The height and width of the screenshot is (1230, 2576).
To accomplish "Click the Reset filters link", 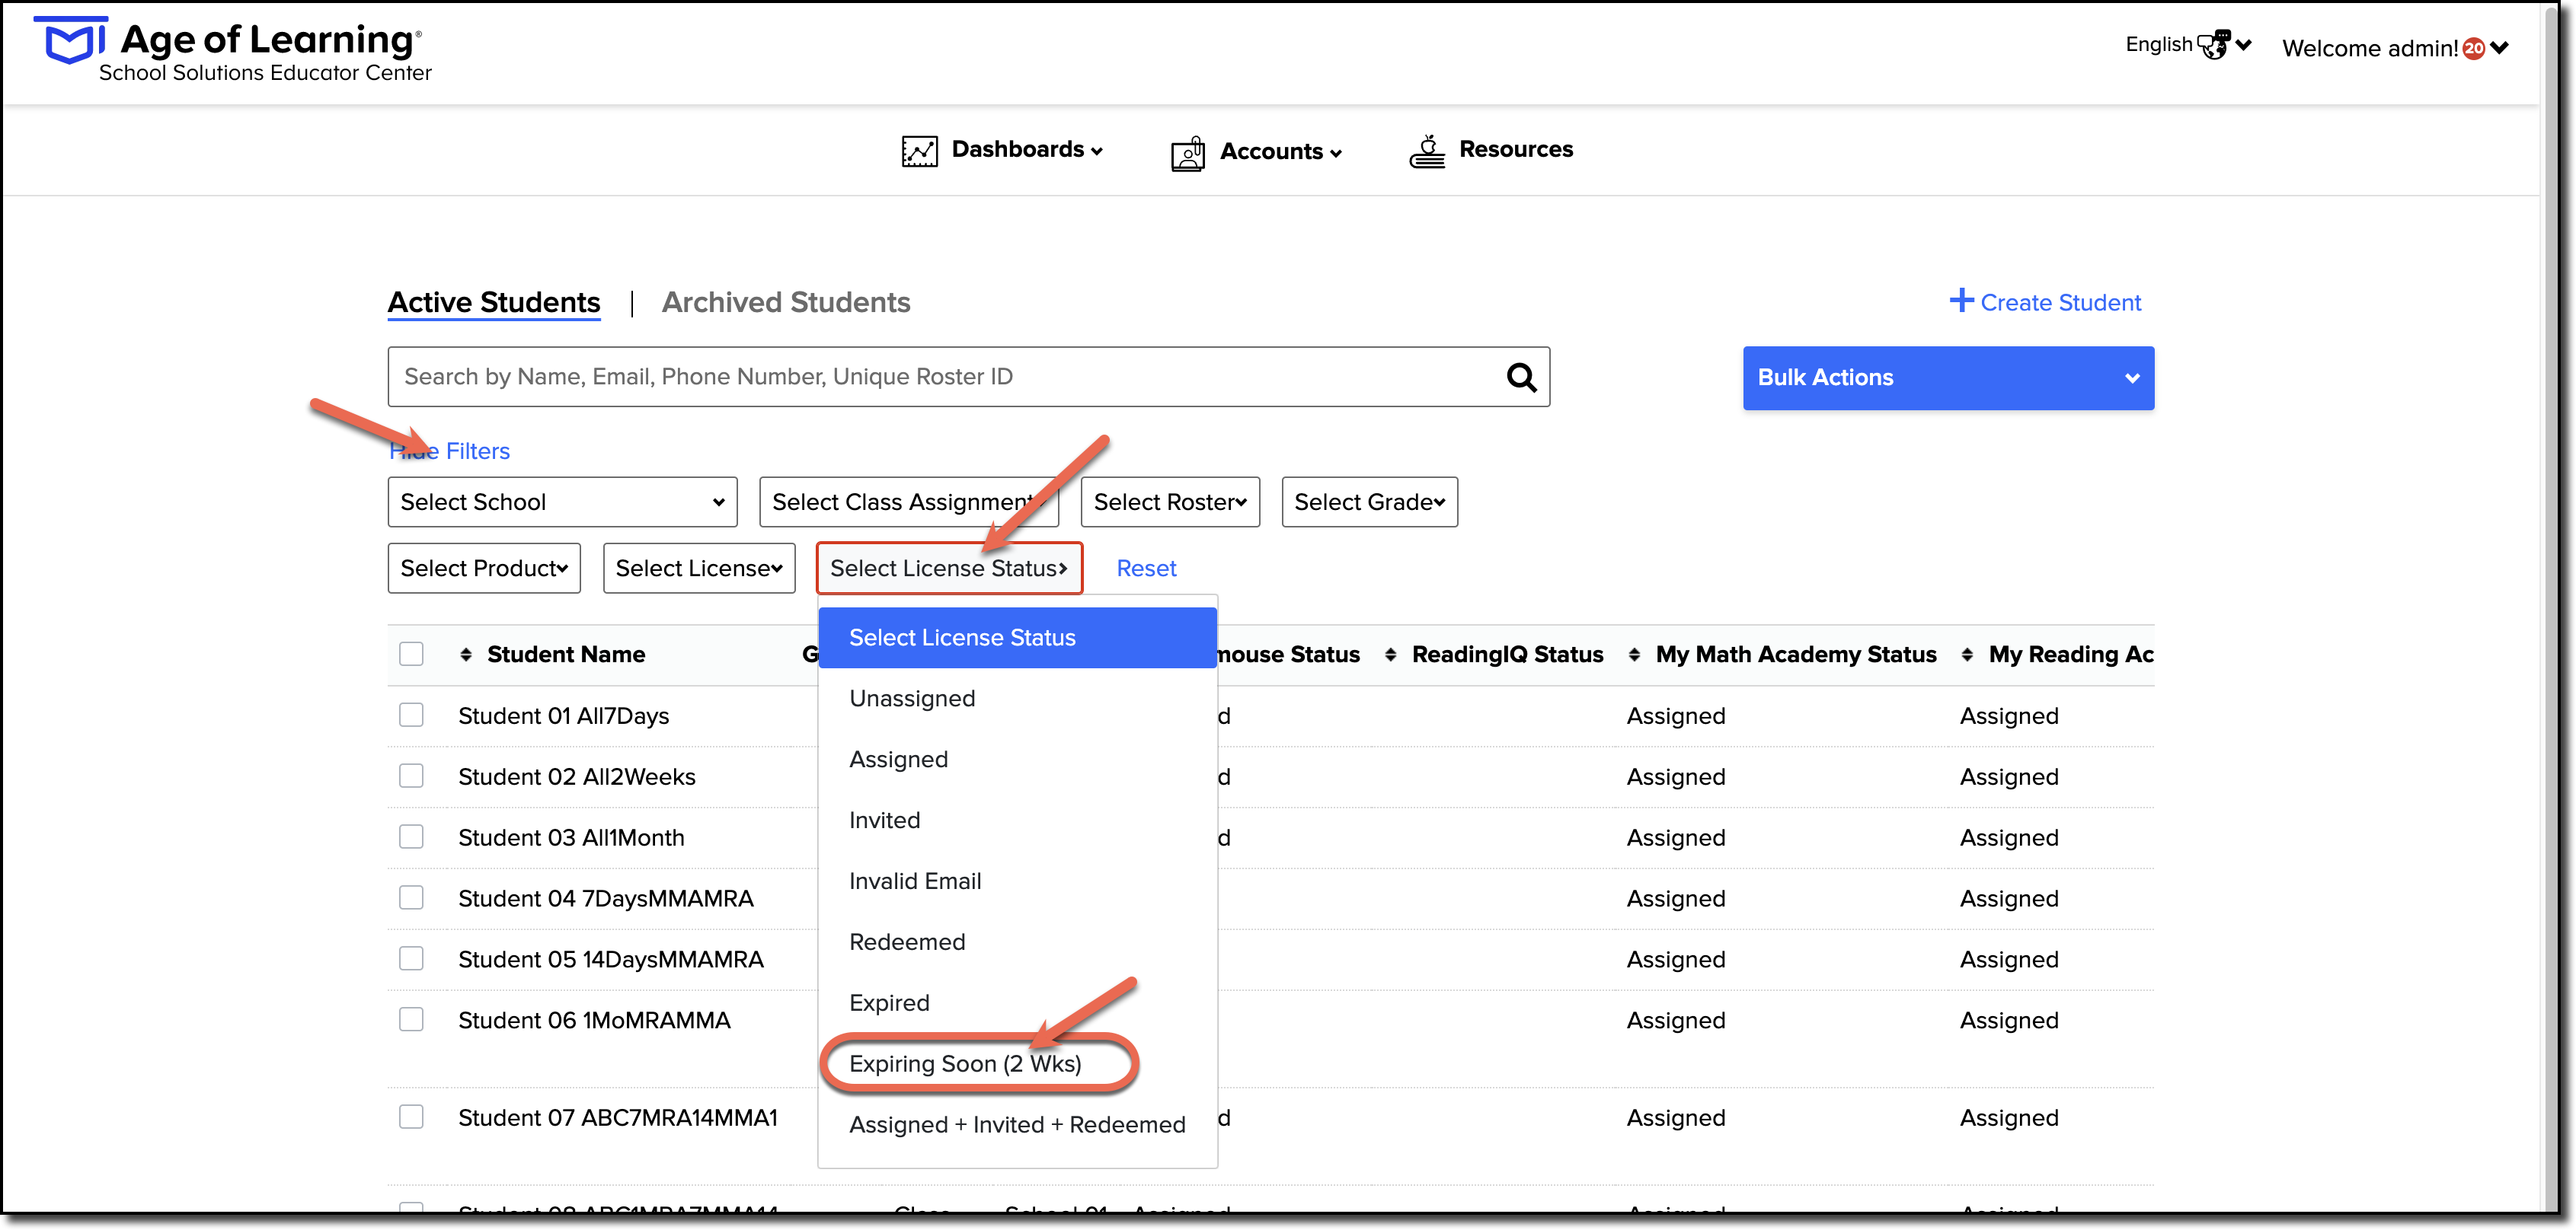I will coord(1146,568).
